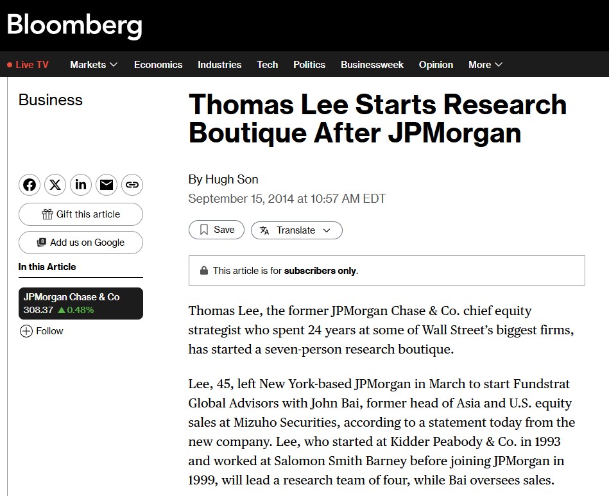Expand the Markets menu
This screenshot has height=496, width=609.
click(x=94, y=65)
